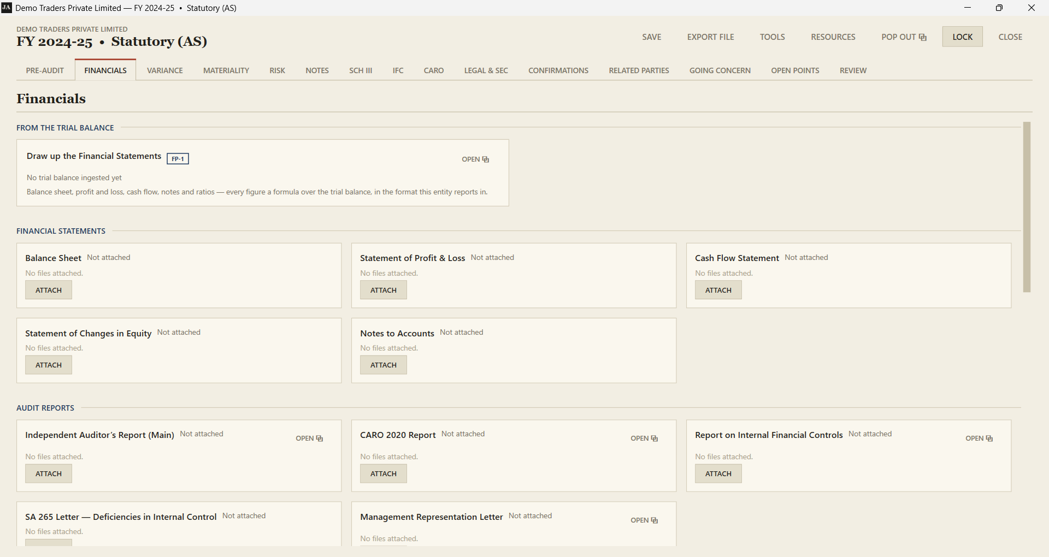The image size is (1049, 557).
Task: Open the CARO tab
Action: 434,70
